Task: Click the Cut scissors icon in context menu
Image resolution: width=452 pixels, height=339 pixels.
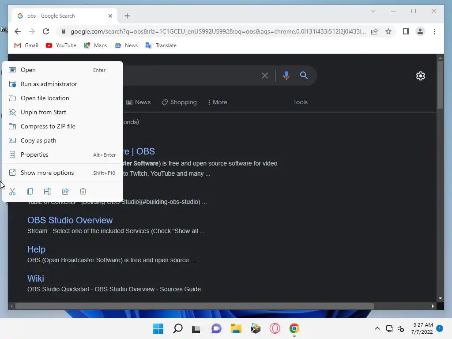Action: click(x=12, y=192)
